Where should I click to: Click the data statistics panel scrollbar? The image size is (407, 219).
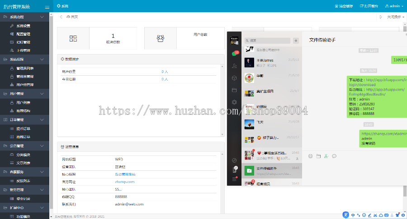click(x=222, y=100)
